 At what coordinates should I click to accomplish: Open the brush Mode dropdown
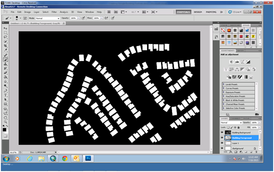pyautogui.click(x=48, y=18)
